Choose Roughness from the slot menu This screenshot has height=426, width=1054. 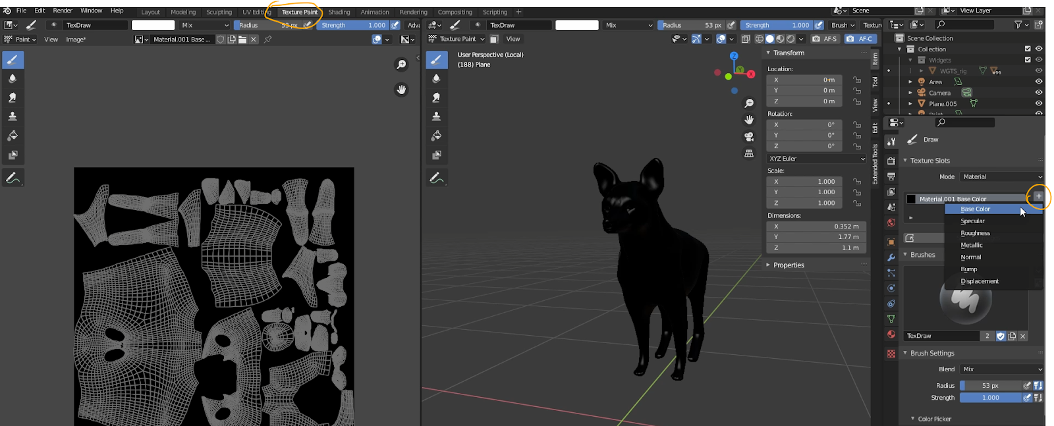tap(993, 233)
